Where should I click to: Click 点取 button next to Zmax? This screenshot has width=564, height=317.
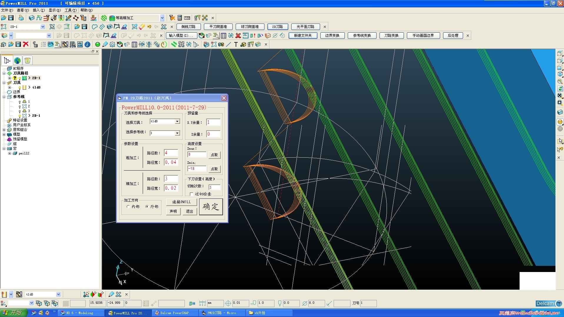pos(214,155)
